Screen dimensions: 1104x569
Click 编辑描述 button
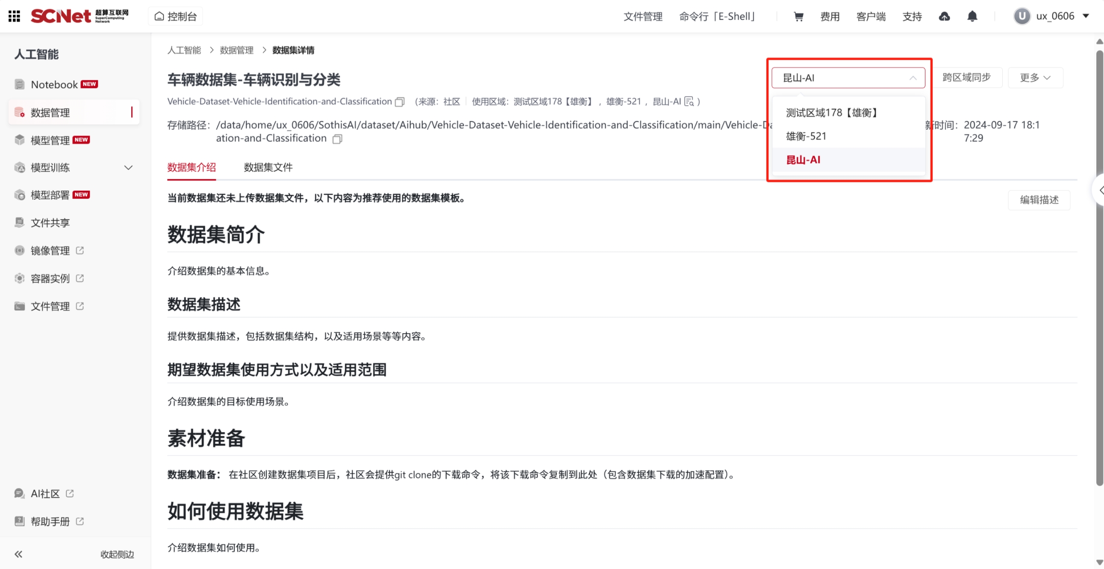pos(1039,199)
